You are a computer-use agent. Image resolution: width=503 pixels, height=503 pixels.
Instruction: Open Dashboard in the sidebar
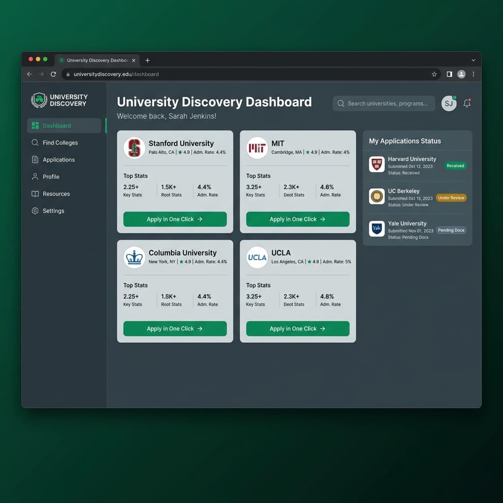point(64,125)
